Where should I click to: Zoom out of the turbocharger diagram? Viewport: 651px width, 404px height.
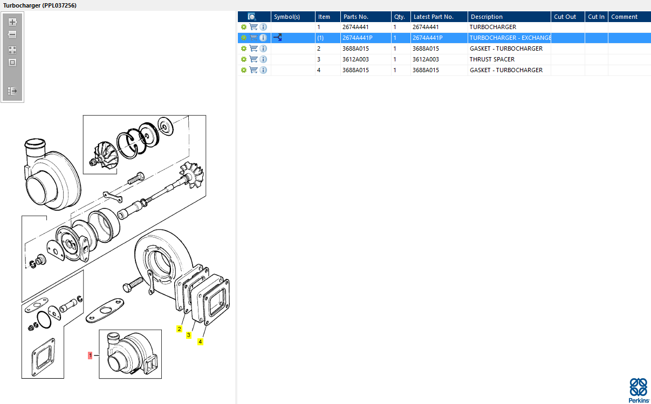12,34
